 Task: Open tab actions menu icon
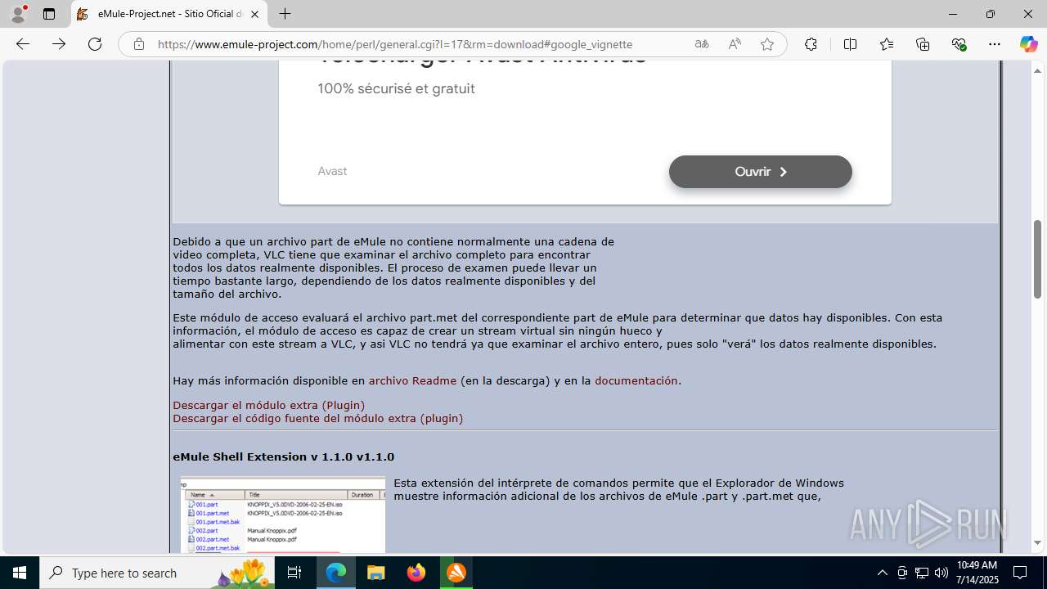click(49, 14)
